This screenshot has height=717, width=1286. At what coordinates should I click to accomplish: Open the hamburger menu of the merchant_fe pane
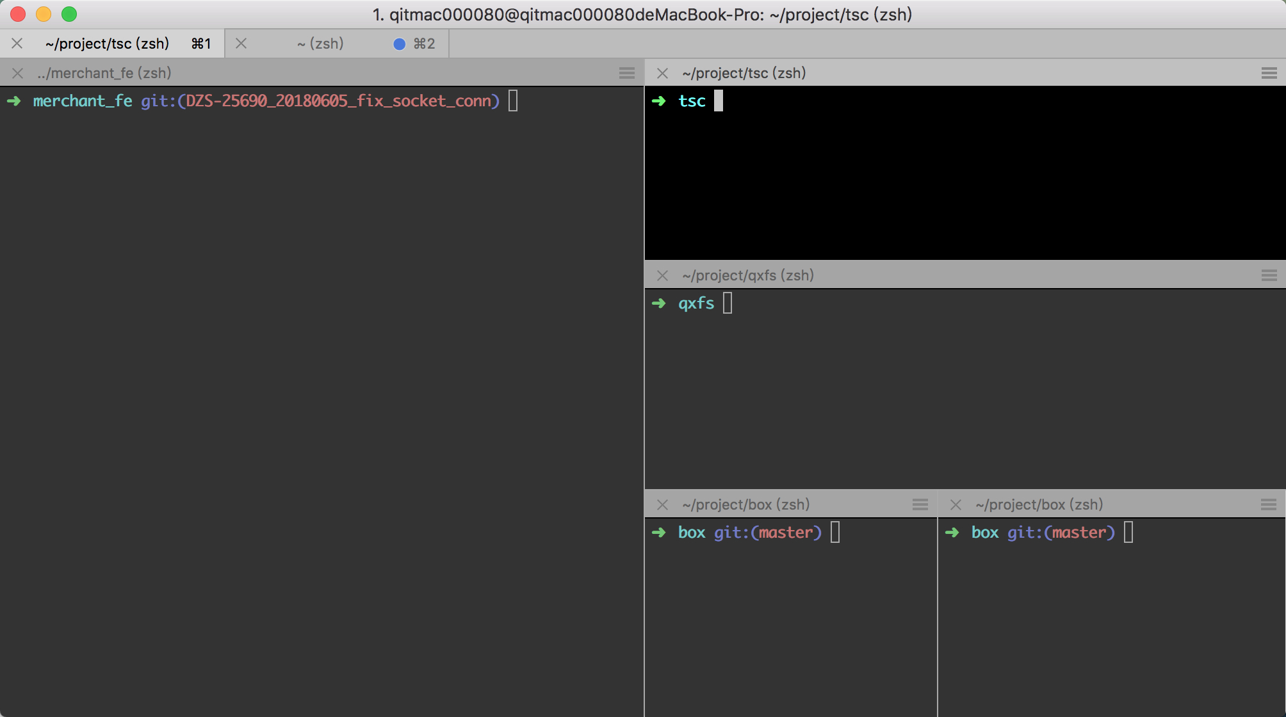pos(627,73)
